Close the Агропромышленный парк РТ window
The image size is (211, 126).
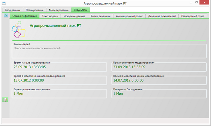pos(204,3)
